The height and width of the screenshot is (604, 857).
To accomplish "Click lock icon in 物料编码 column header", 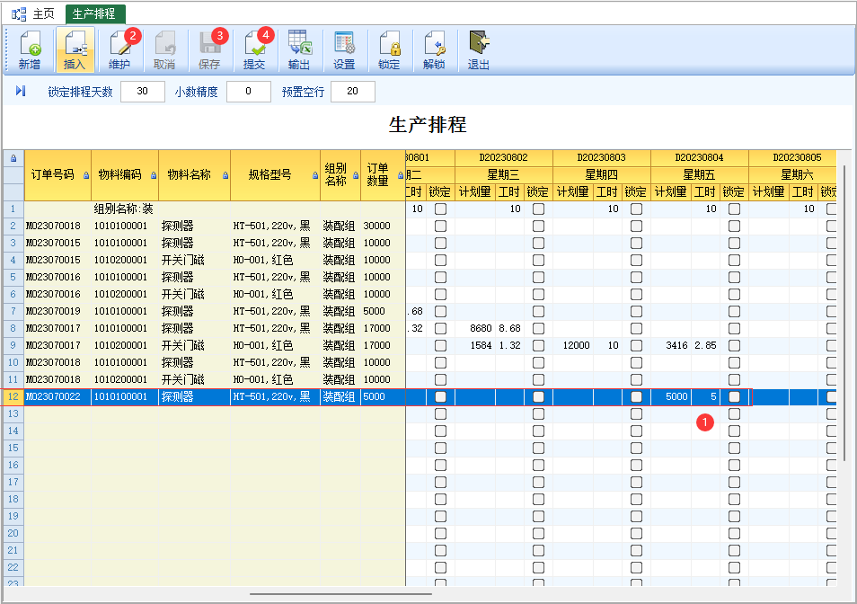I will click(x=154, y=175).
